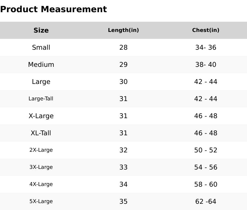Click chest range 38- 40 for Medium

[206, 65]
